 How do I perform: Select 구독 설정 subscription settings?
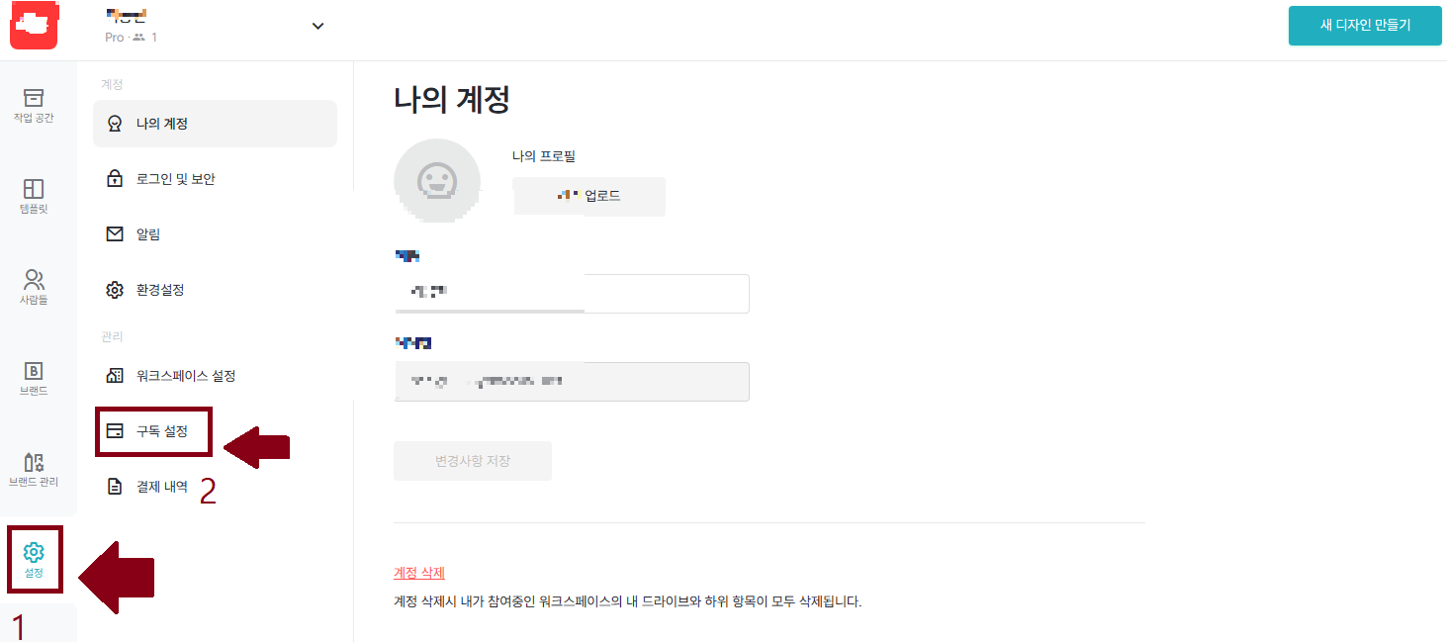153,431
